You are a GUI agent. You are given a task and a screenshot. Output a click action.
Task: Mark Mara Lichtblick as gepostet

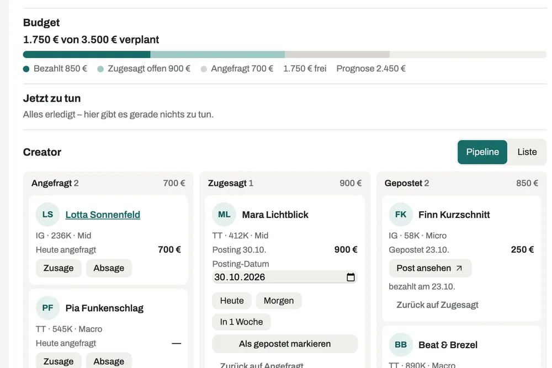click(x=285, y=344)
